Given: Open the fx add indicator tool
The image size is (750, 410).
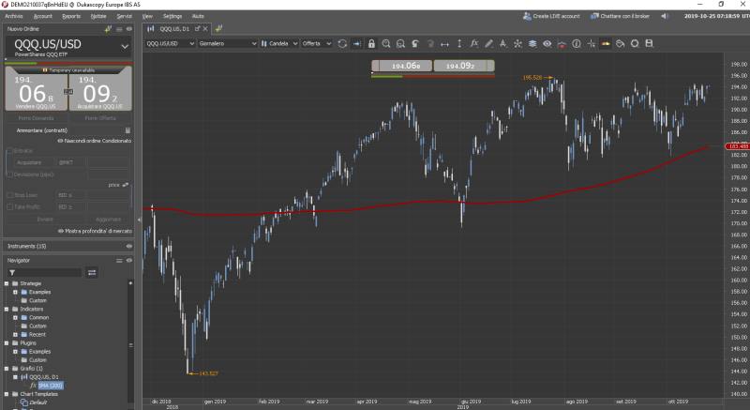Looking at the screenshot, I should 474,43.
